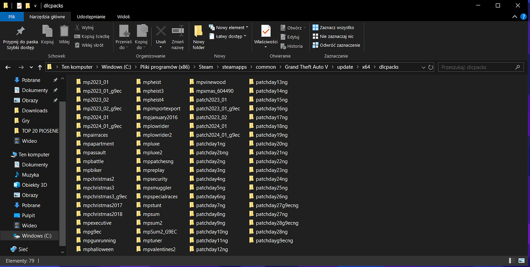Switch to the Widok ribbon tab

click(x=123, y=16)
